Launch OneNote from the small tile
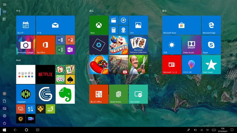The height and width of the screenshot is (133, 237). click(x=70, y=50)
